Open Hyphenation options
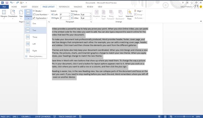The width and height of the screenshot is (203, 118). click(40, 18)
